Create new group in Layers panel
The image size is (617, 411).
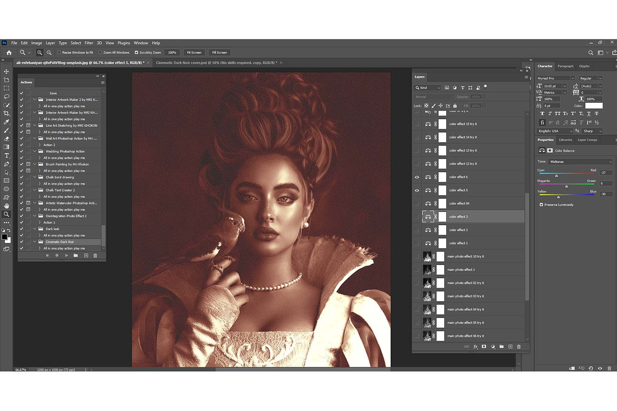[501, 347]
